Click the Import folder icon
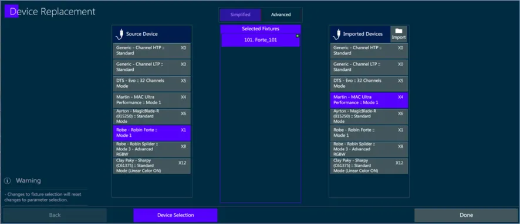 click(399, 31)
